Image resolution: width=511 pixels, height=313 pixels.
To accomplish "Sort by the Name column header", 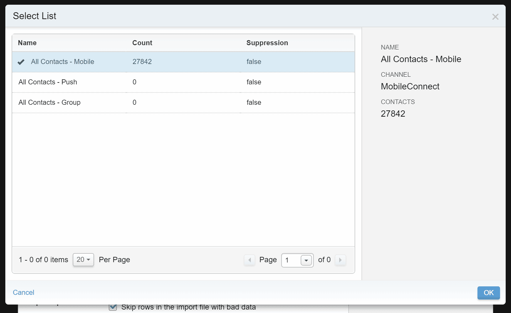I will tap(27, 43).
